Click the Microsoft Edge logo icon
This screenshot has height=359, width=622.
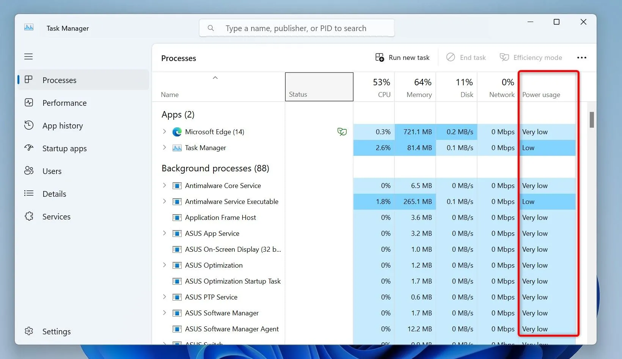click(177, 132)
